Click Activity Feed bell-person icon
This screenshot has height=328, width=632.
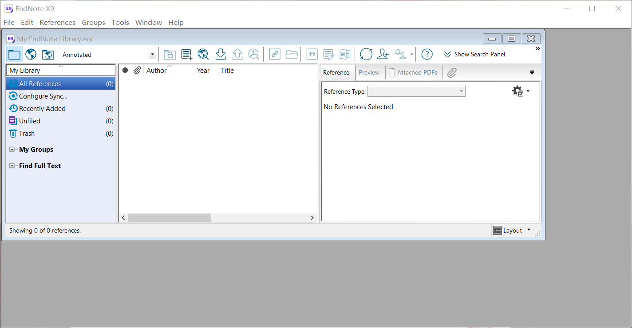pos(401,54)
